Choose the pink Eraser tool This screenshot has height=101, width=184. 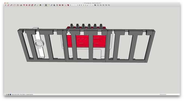coord(8,5)
